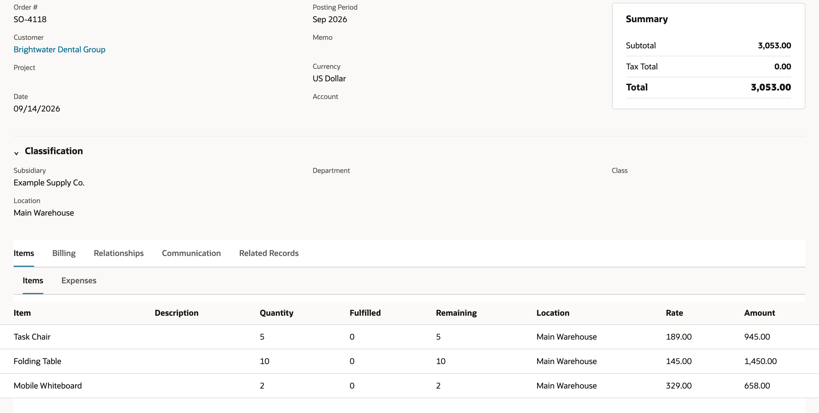Click the US Dollar currency value
This screenshot has width=819, height=413.
(329, 79)
